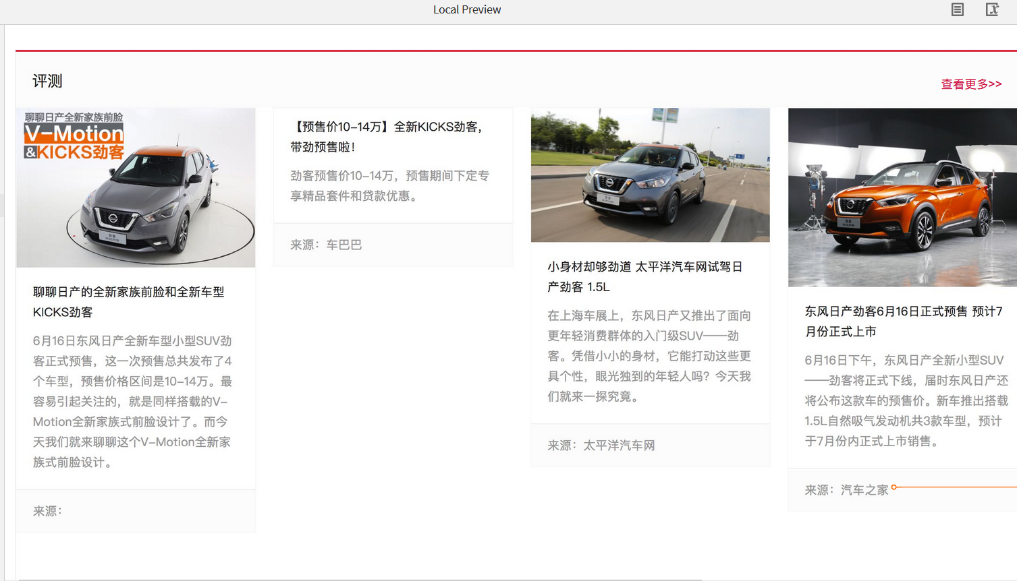Image resolution: width=1017 pixels, height=581 pixels.
Task: Open the orange Kicks studio photo
Action: [x=902, y=197]
